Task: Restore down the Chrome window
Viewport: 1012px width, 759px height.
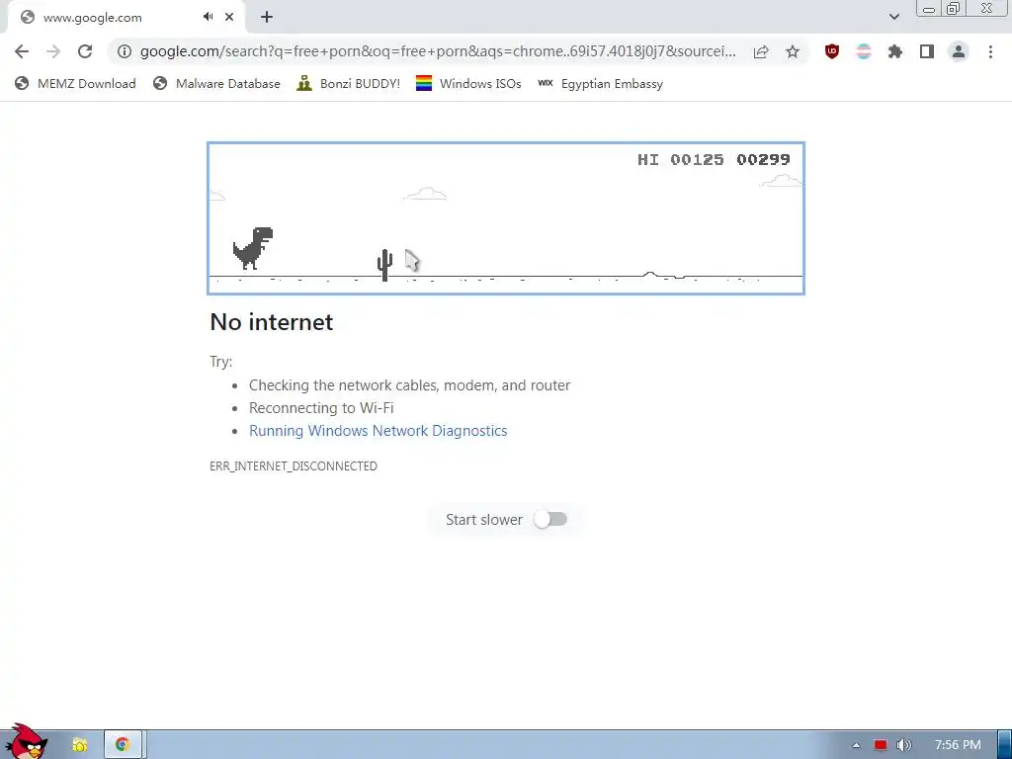Action: (x=953, y=9)
